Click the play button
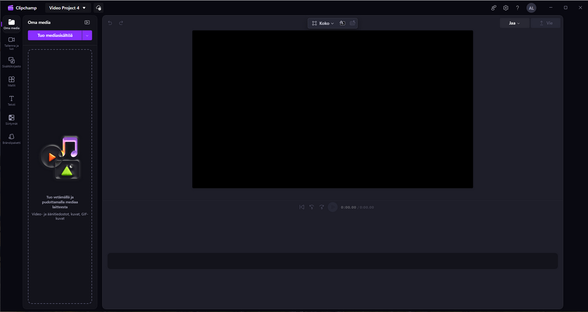 pos(333,207)
